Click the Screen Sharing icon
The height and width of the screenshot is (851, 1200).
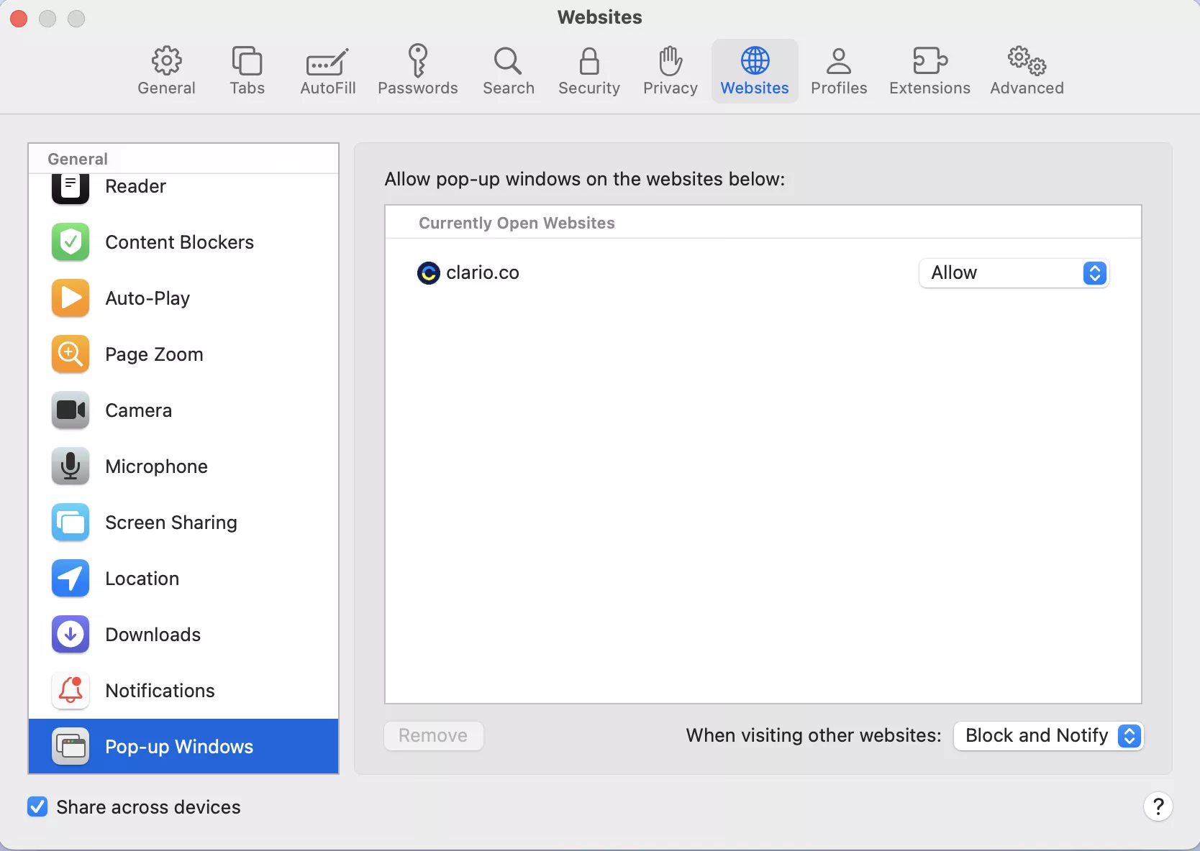tap(71, 523)
